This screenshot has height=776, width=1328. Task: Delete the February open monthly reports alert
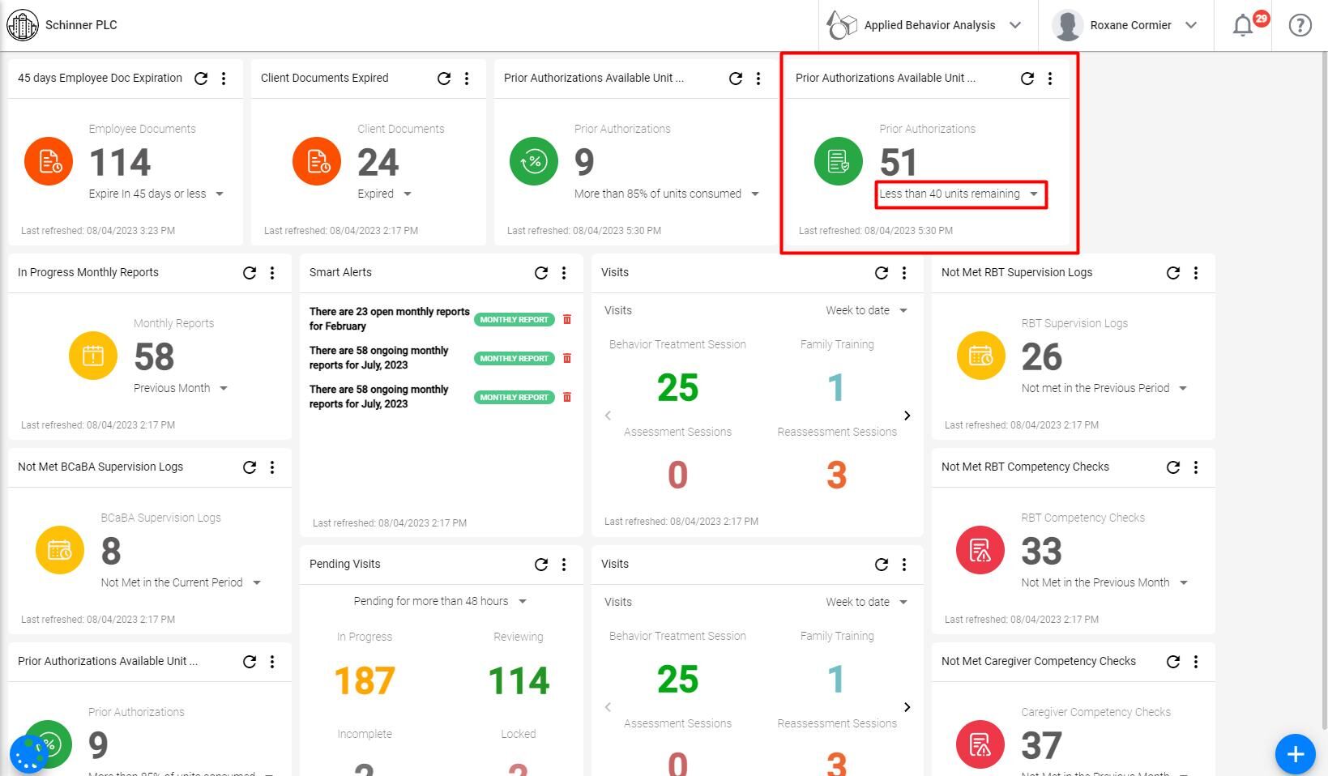point(566,319)
